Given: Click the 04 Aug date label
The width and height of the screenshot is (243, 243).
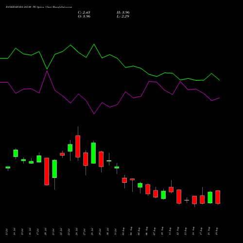Looking at the screenshot, I should point(131,231).
